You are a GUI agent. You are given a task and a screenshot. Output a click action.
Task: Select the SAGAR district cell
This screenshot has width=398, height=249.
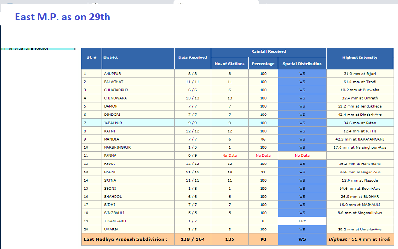pyautogui.click(x=138, y=172)
